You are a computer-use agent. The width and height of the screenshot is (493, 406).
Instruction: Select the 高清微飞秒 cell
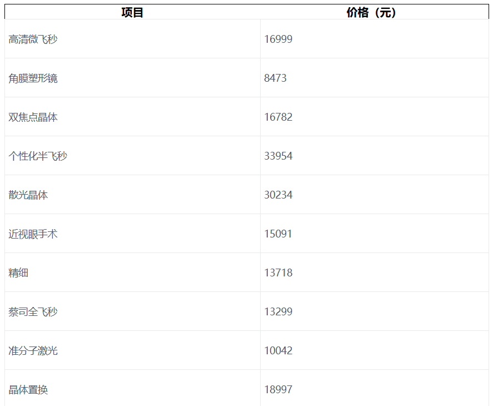click(x=33, y=39)
